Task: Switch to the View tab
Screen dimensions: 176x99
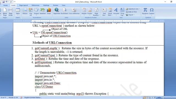Action: point(64,5)
